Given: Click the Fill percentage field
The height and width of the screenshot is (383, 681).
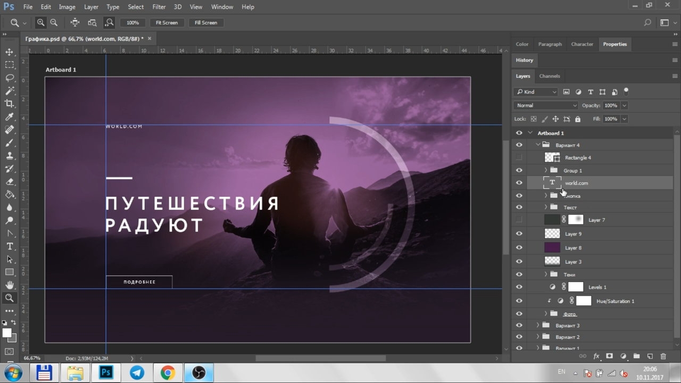Looking at the screenshot, I should point(611,119).
